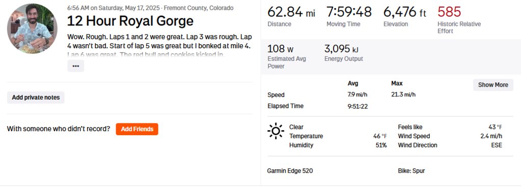The image size is (521, 188).
Task: Click the Bike: Spur gear label
Action: click(412, 171)
